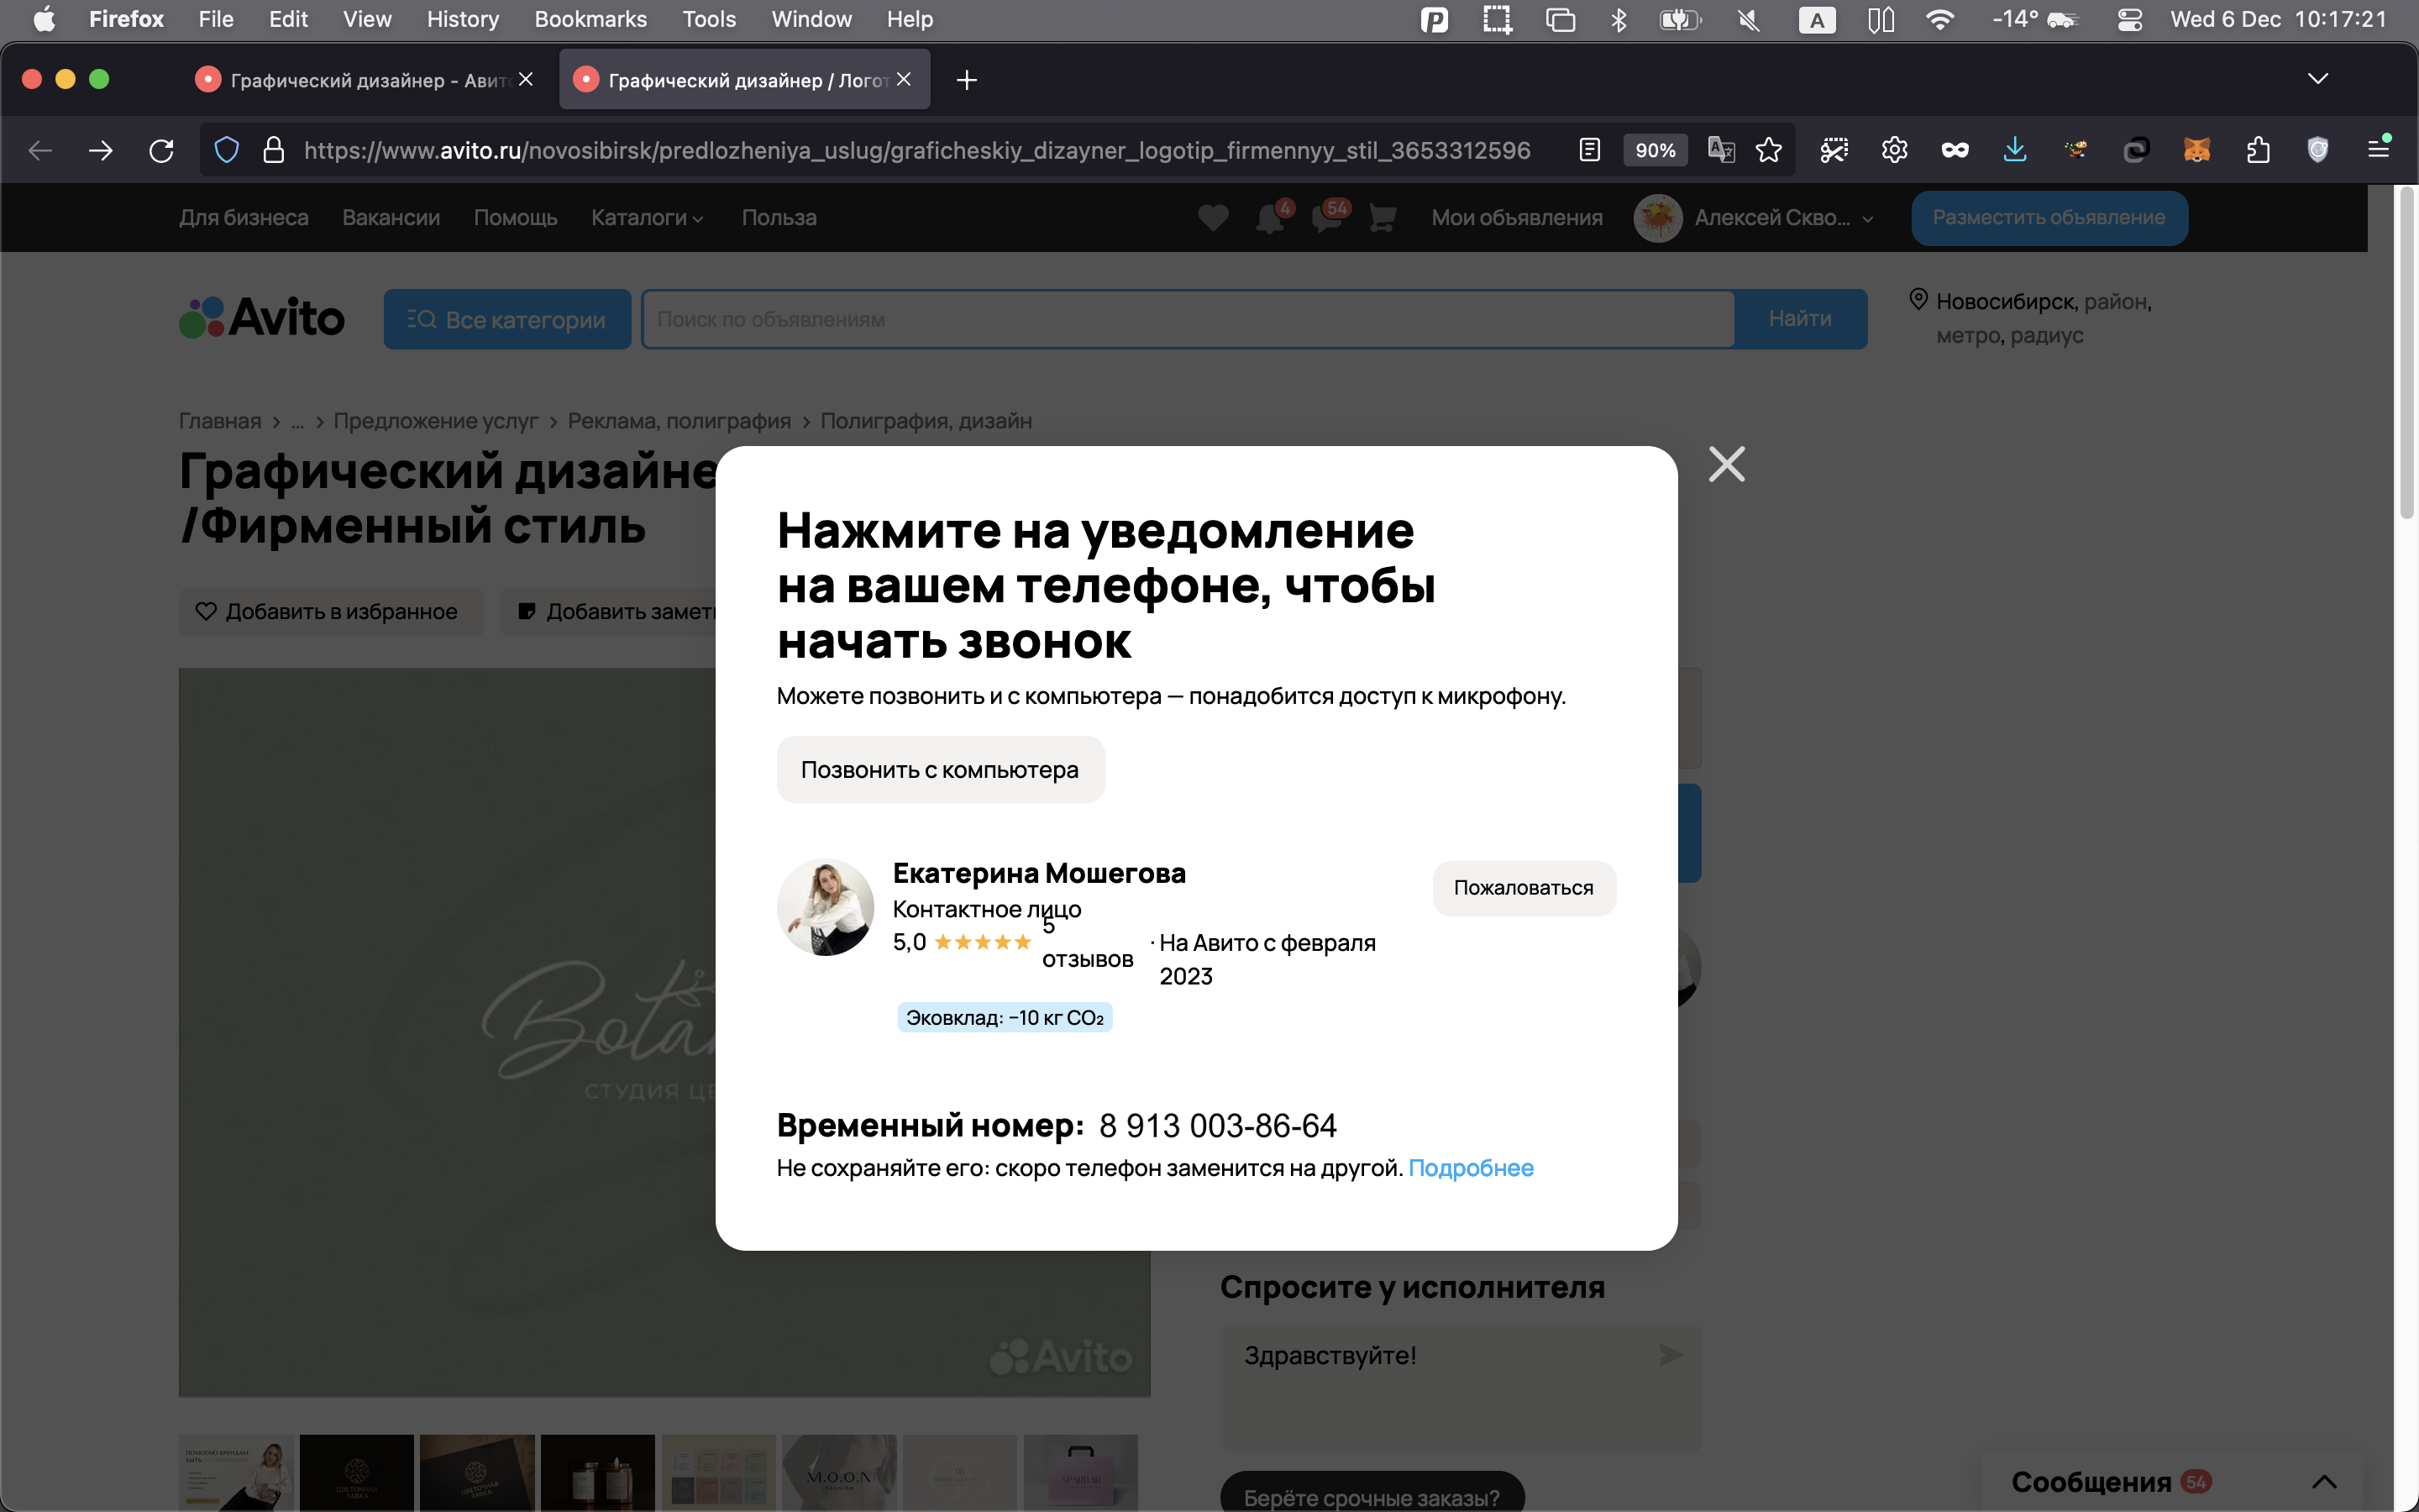The height and width of the screenshot is (1512, 2419).
Task: Switch to the first Графический дизайнер tab
Action: (365, 80)
